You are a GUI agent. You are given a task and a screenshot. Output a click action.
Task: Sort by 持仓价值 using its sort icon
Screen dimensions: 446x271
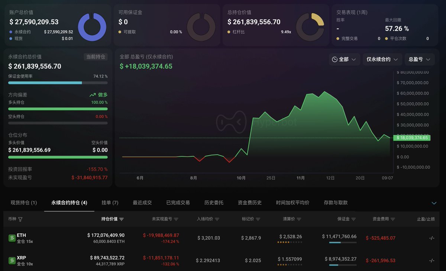(122, 219)
